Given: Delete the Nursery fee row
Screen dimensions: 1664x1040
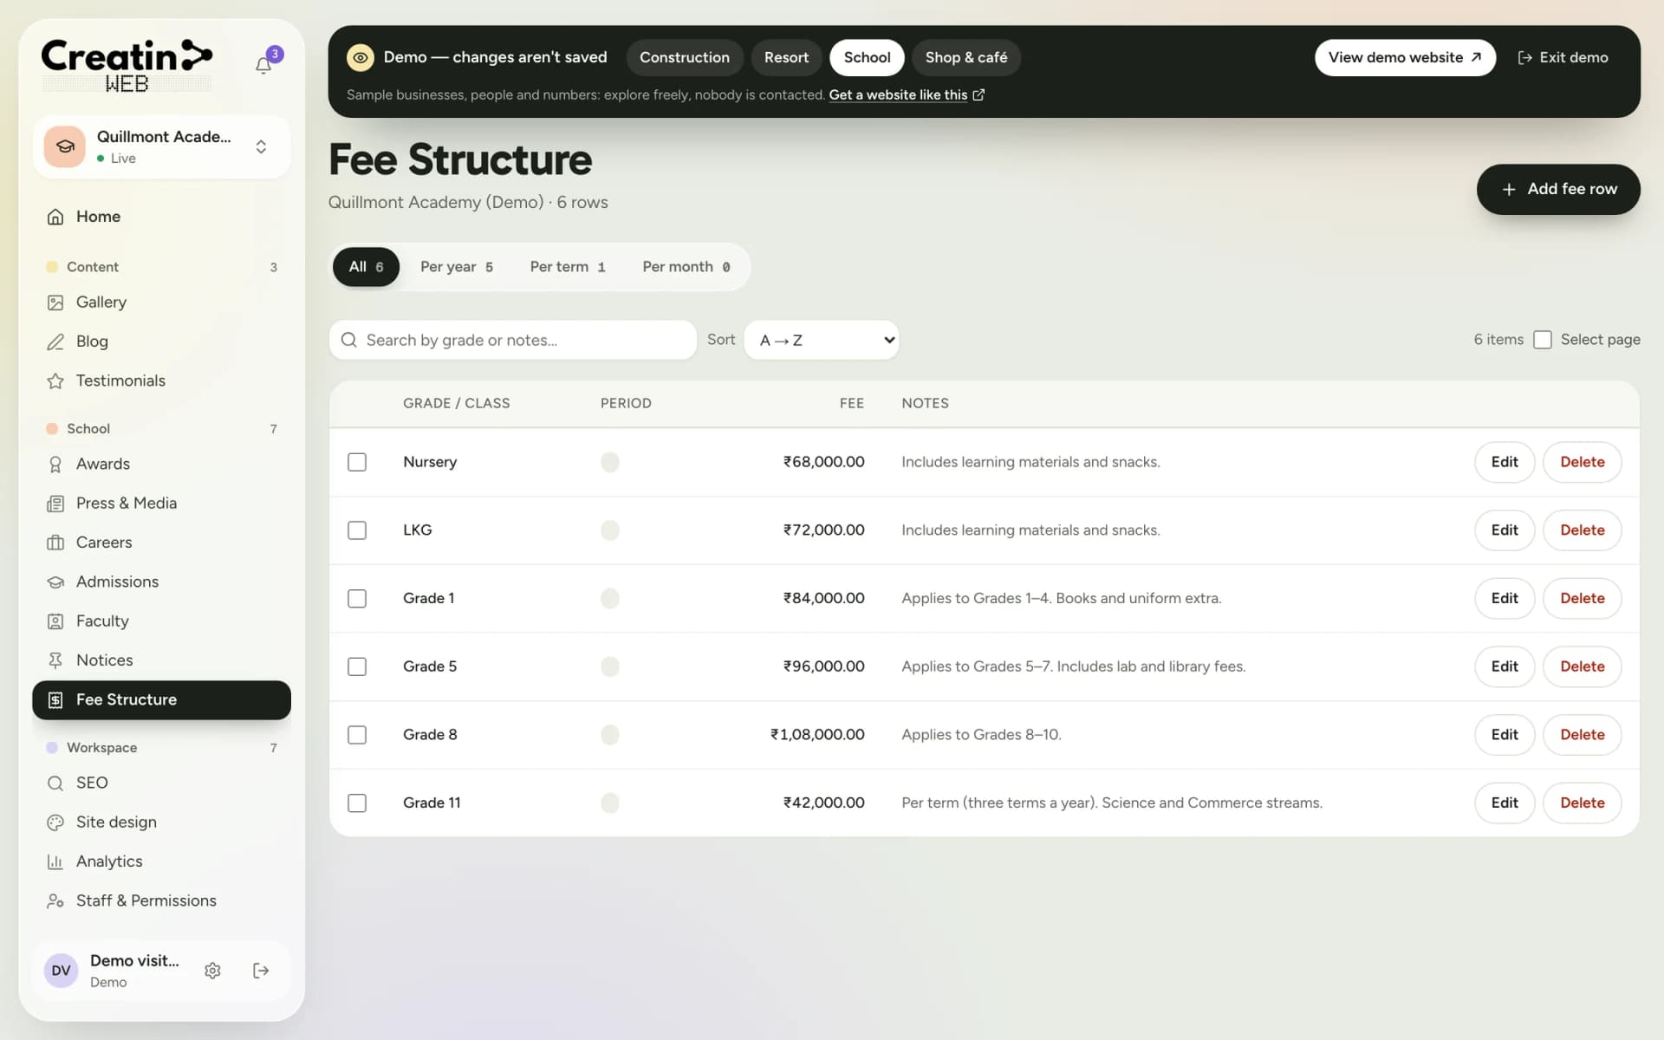Looking at the screenshot, I should click(1582, 462).
